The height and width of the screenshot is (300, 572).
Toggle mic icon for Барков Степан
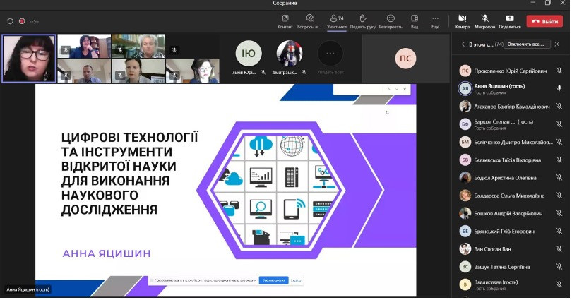click(559, 124)
